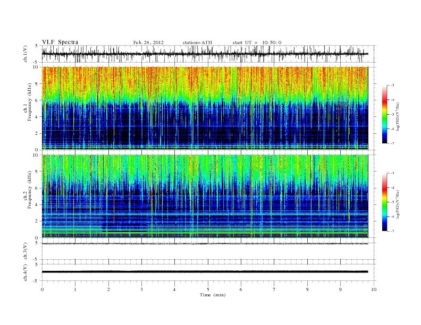Click the "ch.4(V)" waveform axis label

[26, 272]
